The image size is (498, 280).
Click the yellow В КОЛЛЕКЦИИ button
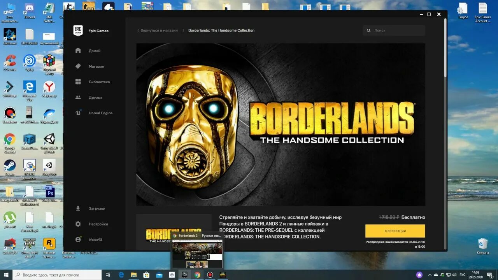395,231
